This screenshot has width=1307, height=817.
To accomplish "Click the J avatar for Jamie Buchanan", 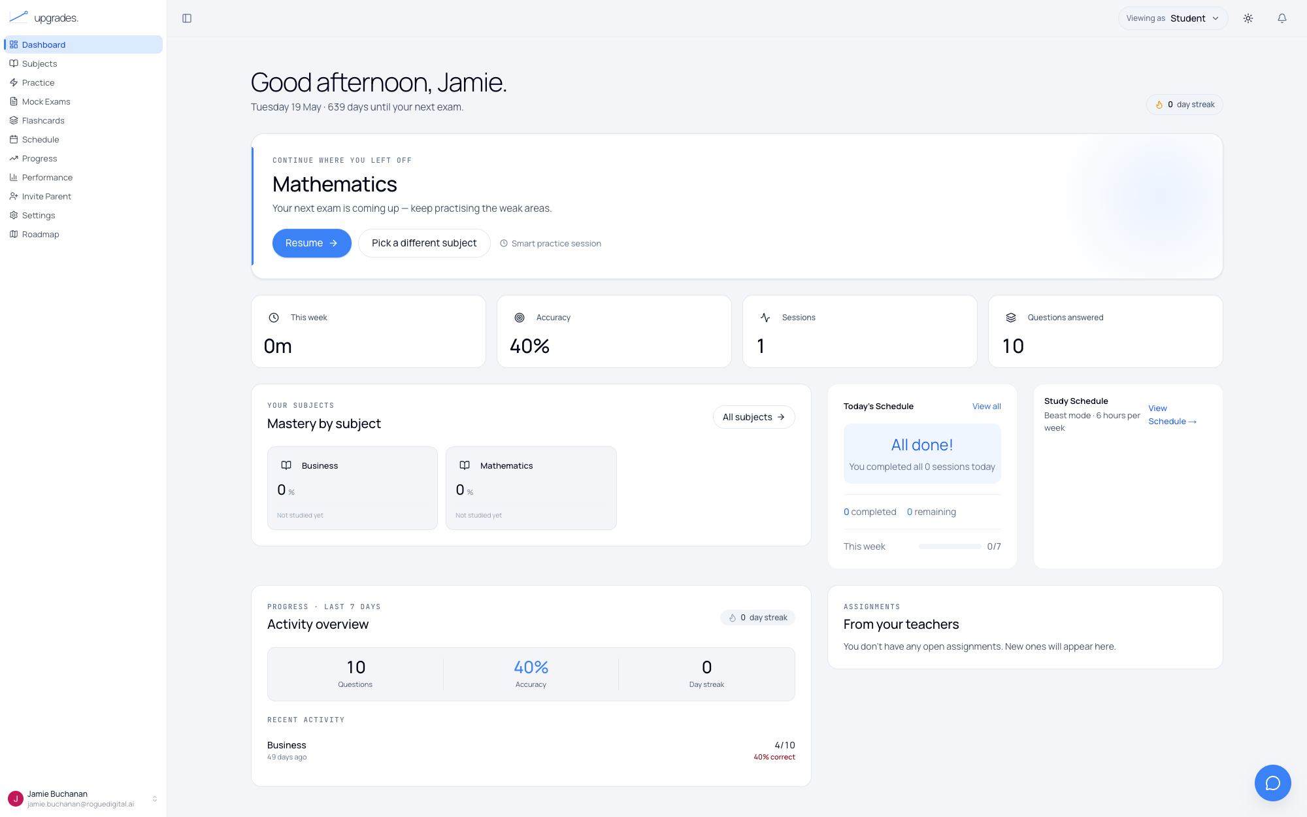I will coord(16,799).
